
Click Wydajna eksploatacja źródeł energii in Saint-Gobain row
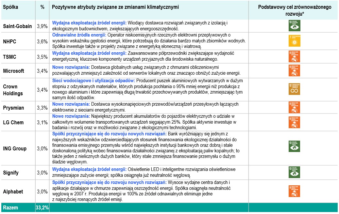click(89, 23)
